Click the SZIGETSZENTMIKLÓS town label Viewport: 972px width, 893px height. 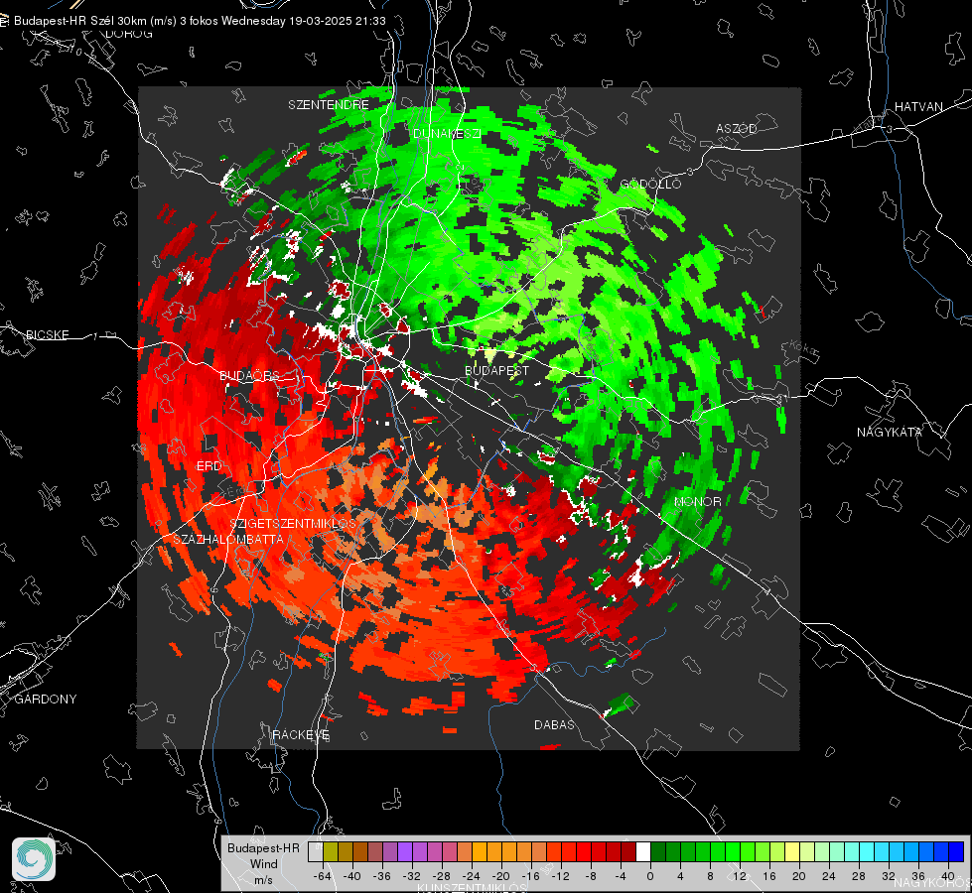pyautogui.click(x=293, y=524)
